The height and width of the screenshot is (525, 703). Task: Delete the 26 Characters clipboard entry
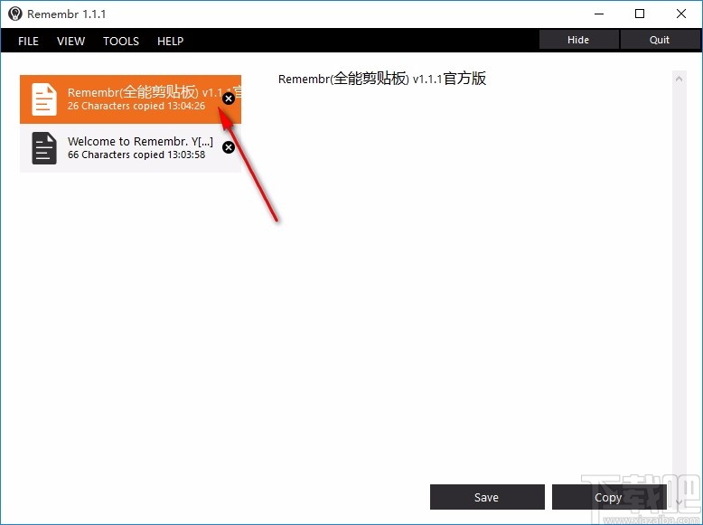(x=229, y=98)
